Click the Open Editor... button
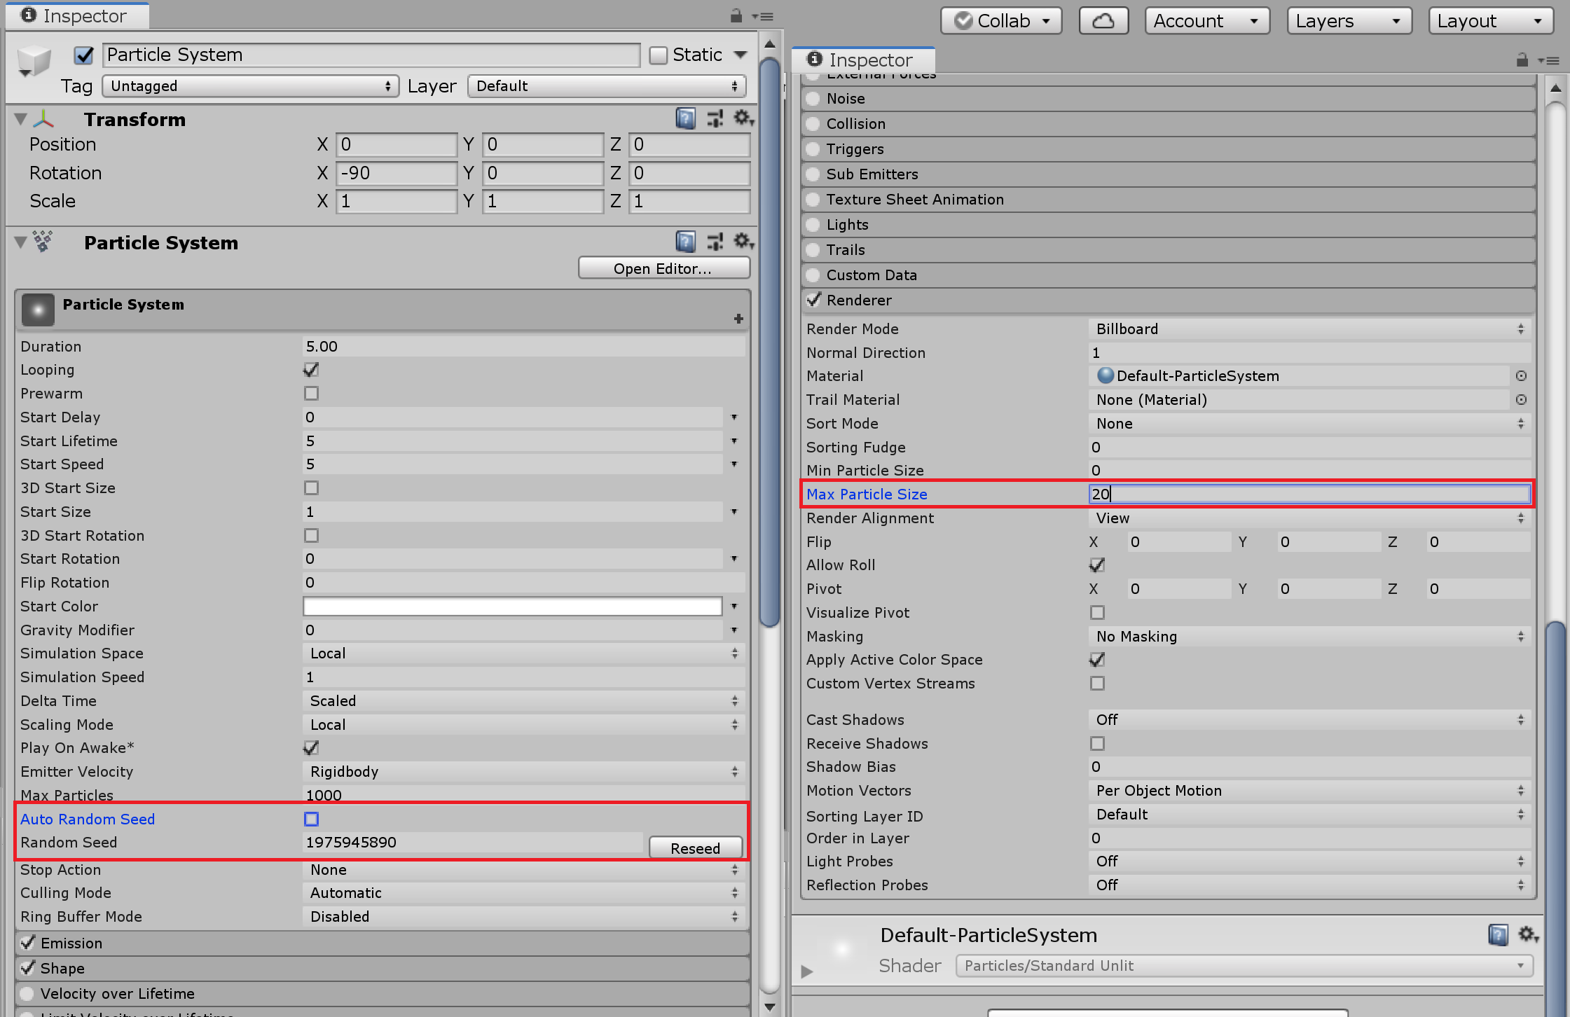The image size is (1570, 1017). click(663, 268)
